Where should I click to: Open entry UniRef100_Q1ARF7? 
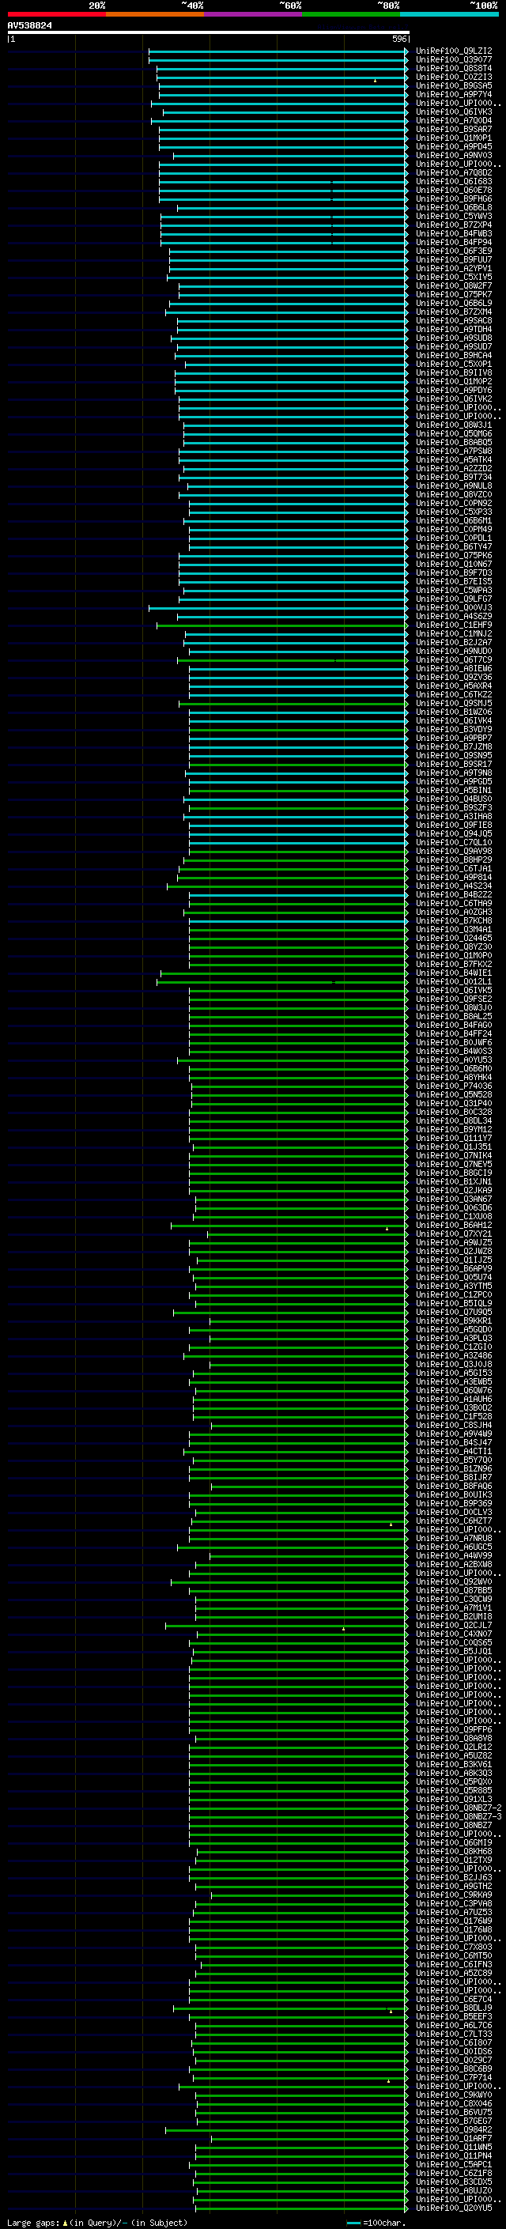pyautogui.click(x=453, y=2139)
